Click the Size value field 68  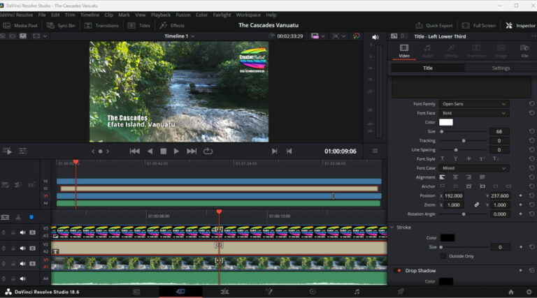(499, 132)
